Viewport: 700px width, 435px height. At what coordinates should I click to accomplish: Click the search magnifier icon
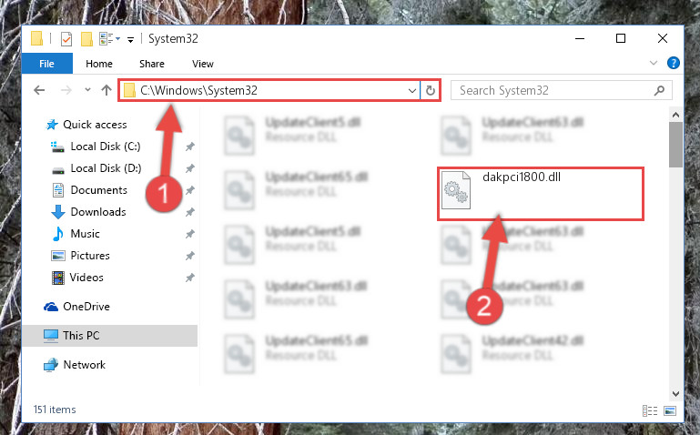click(x=659, y=91)
